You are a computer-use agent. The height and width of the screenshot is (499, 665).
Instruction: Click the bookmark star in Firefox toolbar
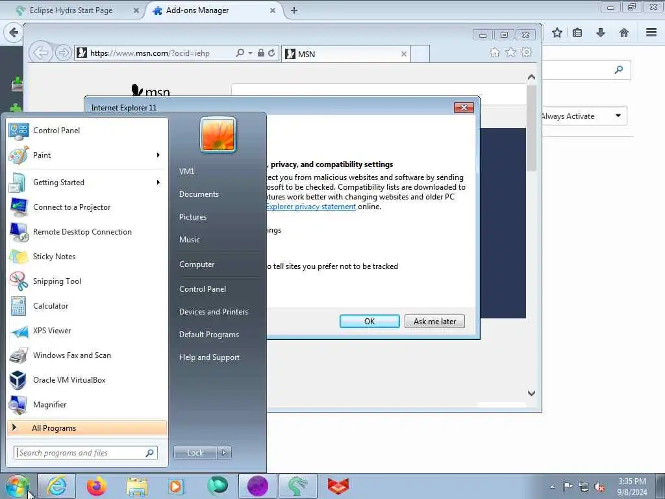point(557,32)
